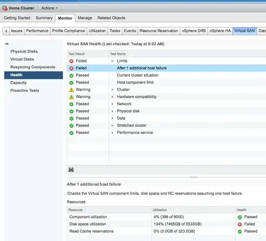
Task: Click the Health column header in Resources
Action: (251, 210)
